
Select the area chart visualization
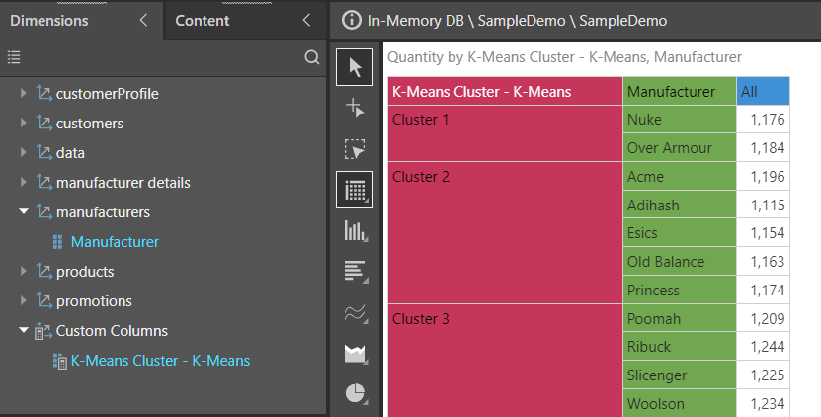(x=356, y=354)
